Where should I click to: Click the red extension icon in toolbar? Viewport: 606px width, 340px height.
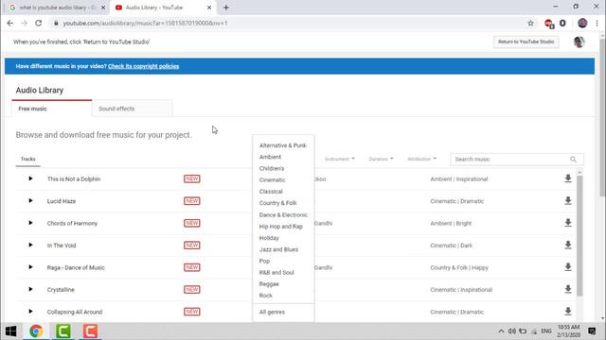pyautogui.click(x=549, y=24)
